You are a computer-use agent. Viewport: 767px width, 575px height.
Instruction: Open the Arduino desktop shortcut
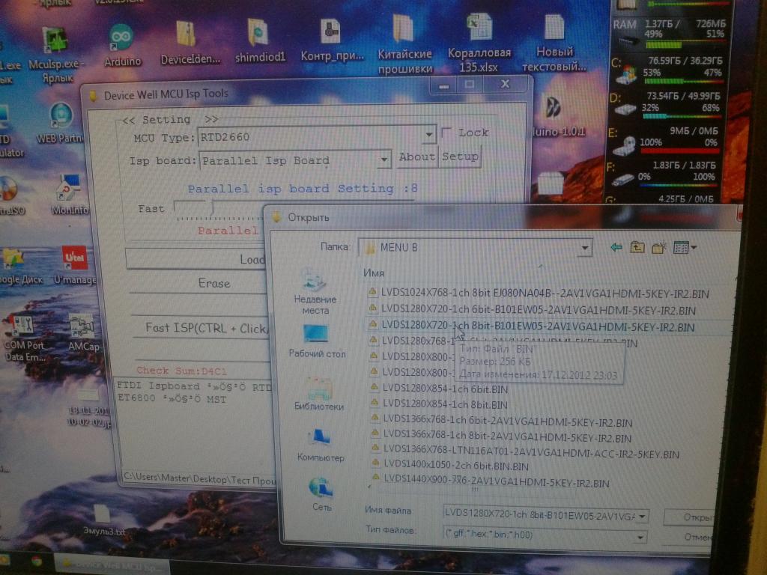[x=122, y=46]
